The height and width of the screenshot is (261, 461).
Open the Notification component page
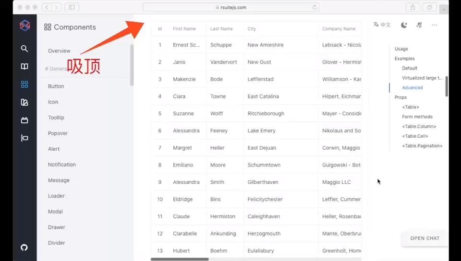62,165
